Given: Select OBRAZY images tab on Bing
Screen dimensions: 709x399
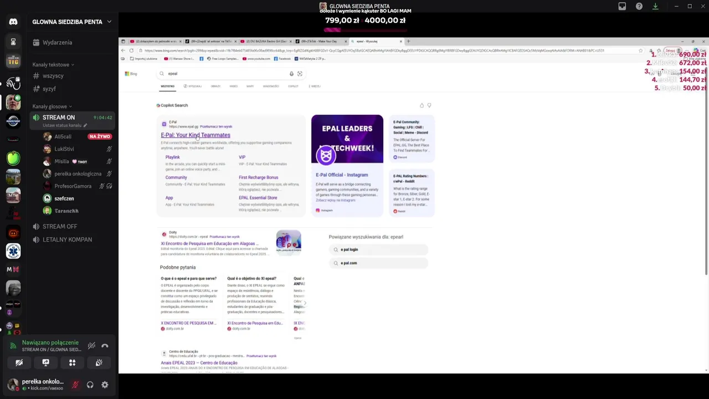Looking at the screenshot, I should (x=215, y=86).
